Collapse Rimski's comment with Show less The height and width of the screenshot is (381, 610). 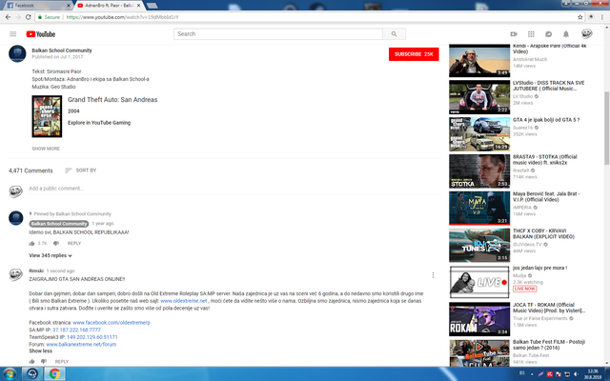40,351
